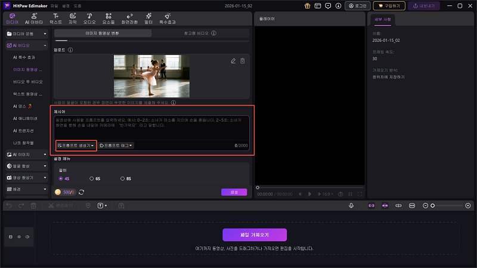477x268 pixels.
Task: Zoom out timeline with minus icon
Action: 425,206
